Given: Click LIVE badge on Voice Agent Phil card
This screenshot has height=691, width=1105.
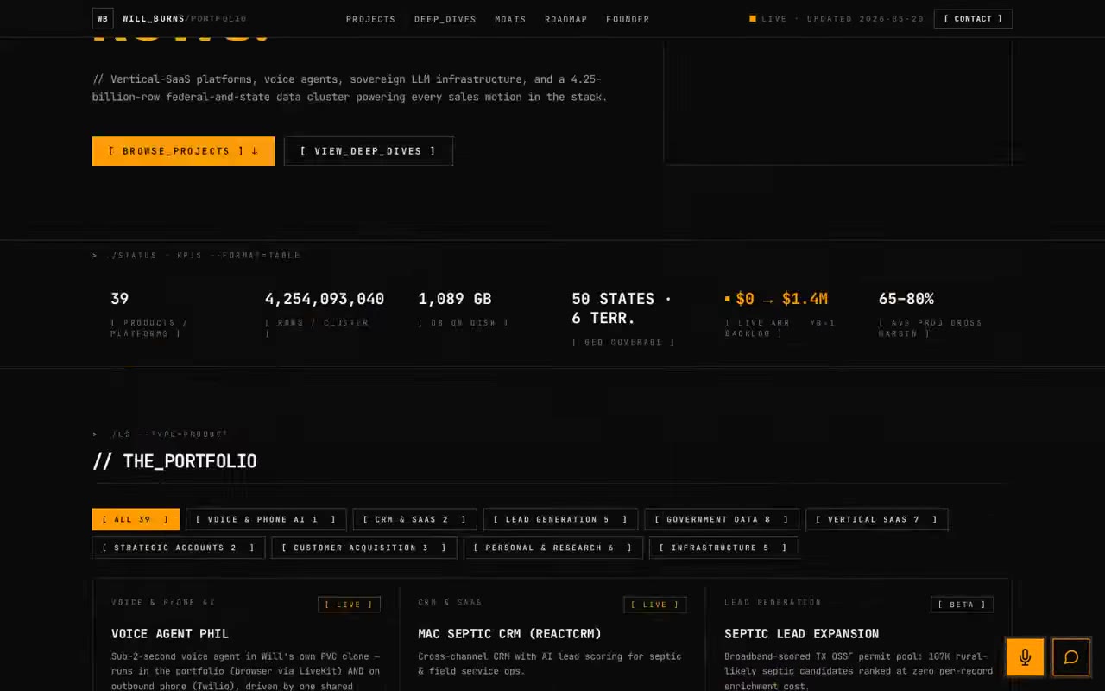Looking at the screenshot, I should pyautogui.click(x=349, y=605).
